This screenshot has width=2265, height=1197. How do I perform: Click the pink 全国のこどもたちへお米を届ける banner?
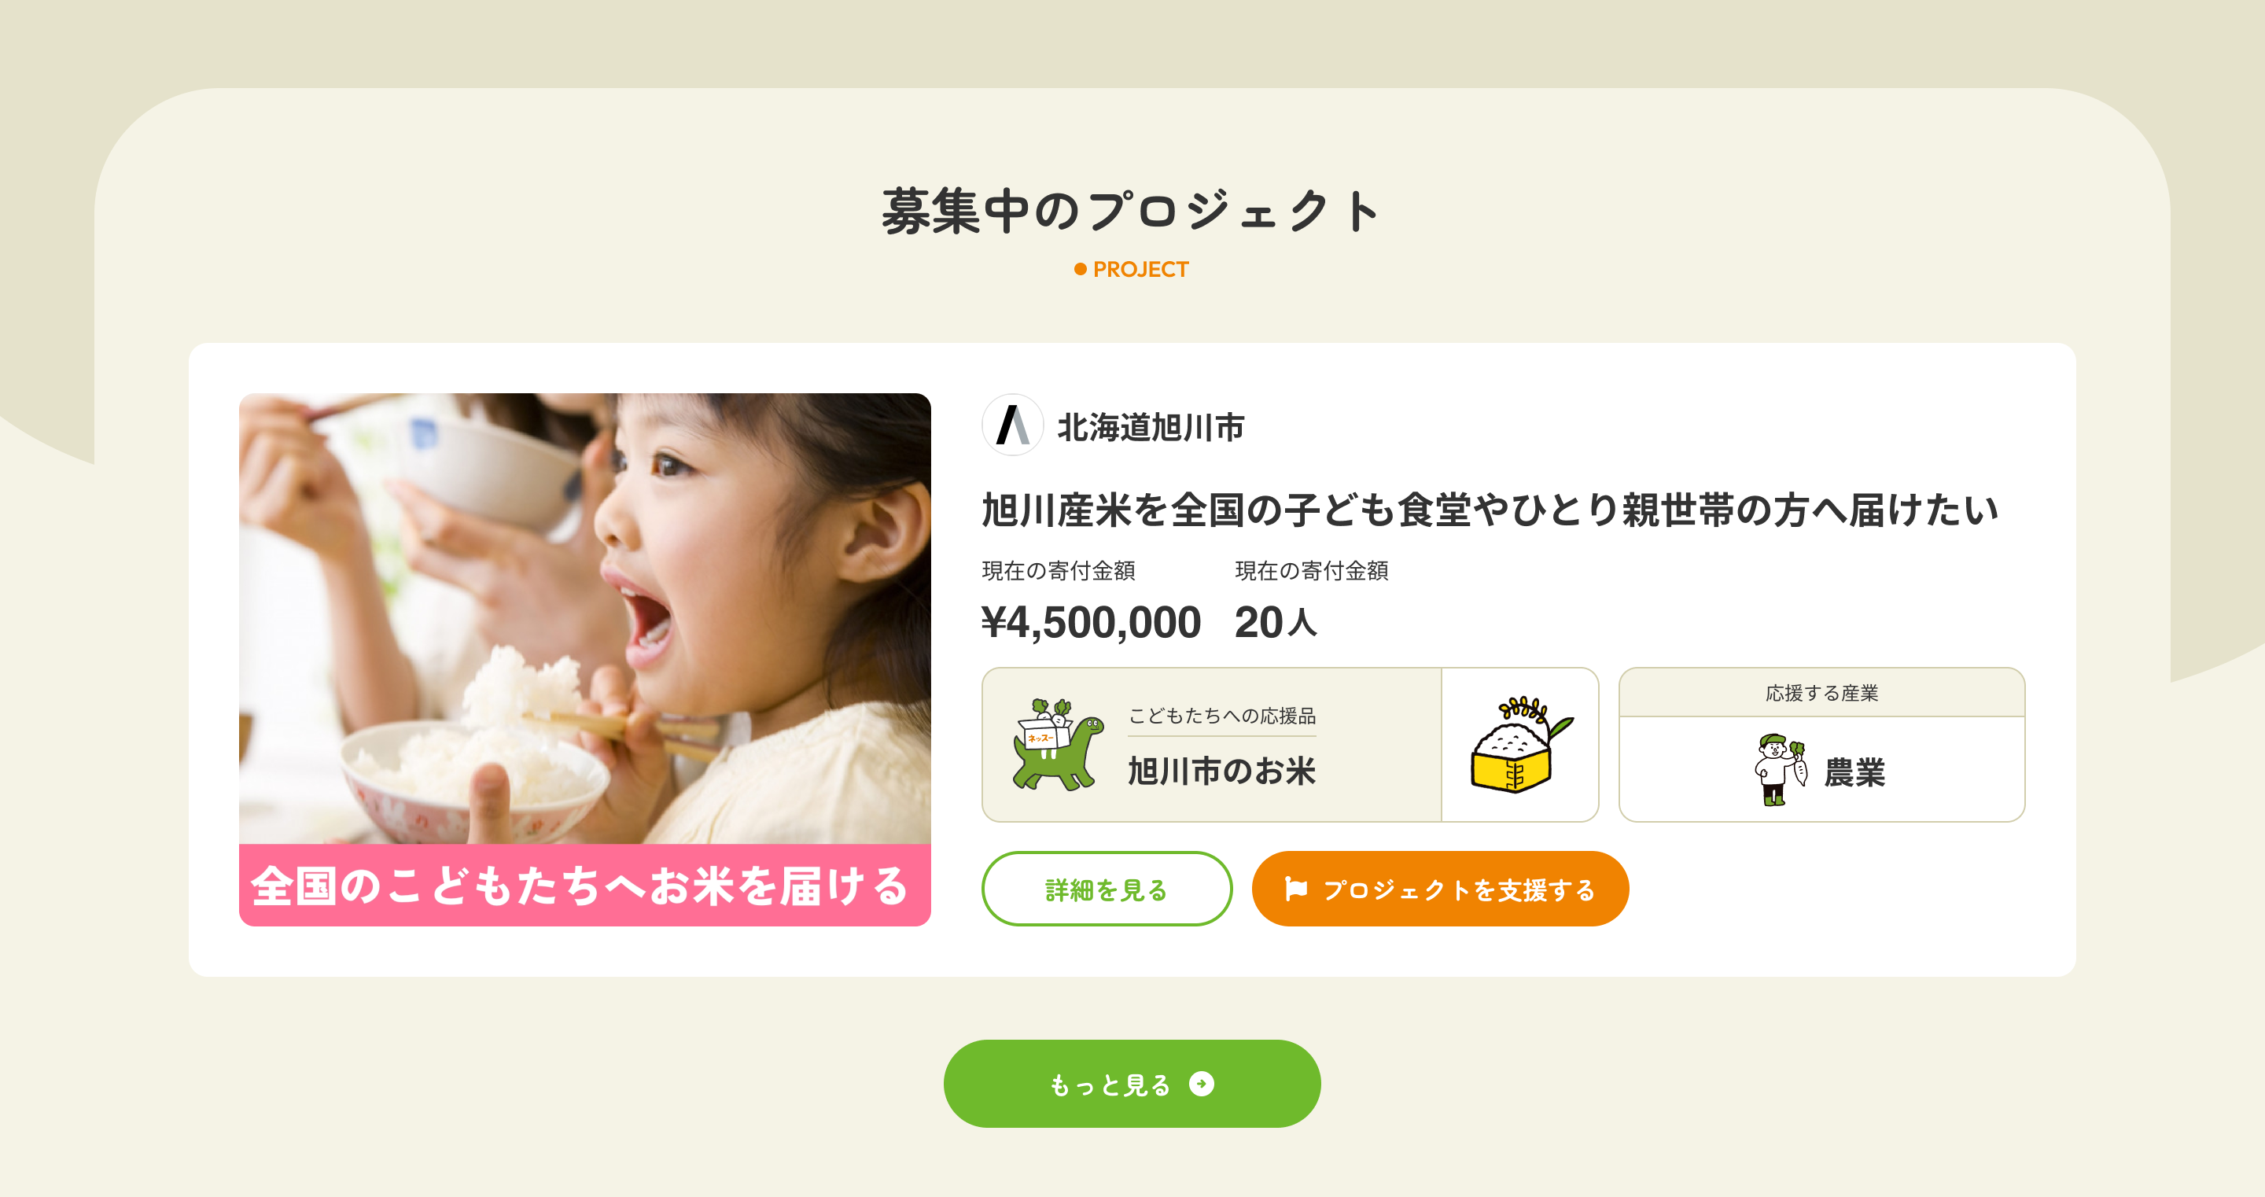[584, 885]
